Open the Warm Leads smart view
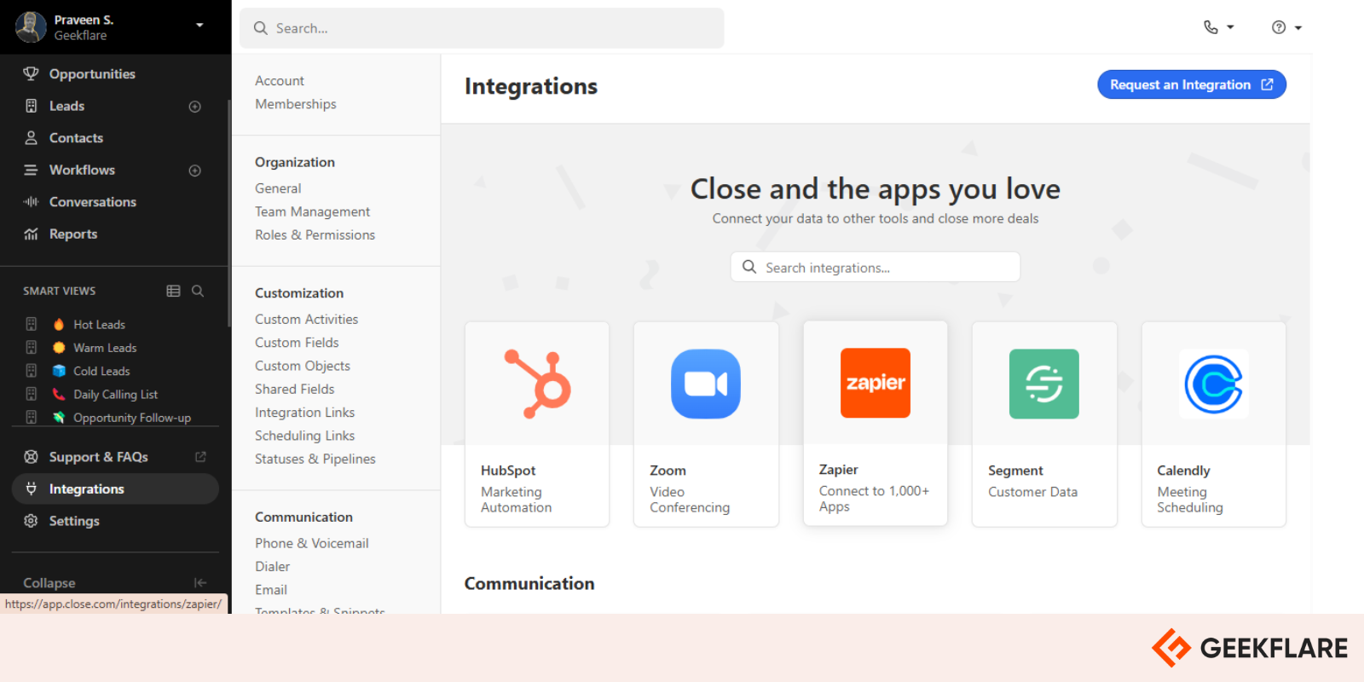The width and height of the screenshot is (1364, 682). (x=105, y=348)
